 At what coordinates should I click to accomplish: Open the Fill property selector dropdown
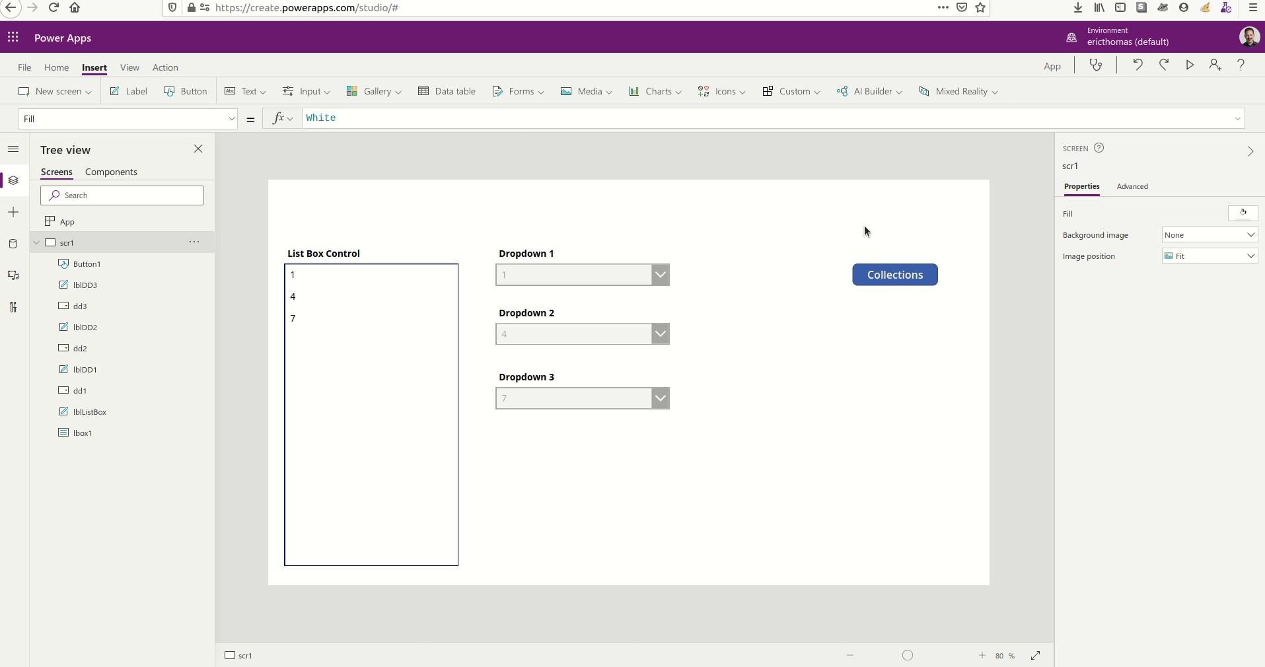[231, 119]
